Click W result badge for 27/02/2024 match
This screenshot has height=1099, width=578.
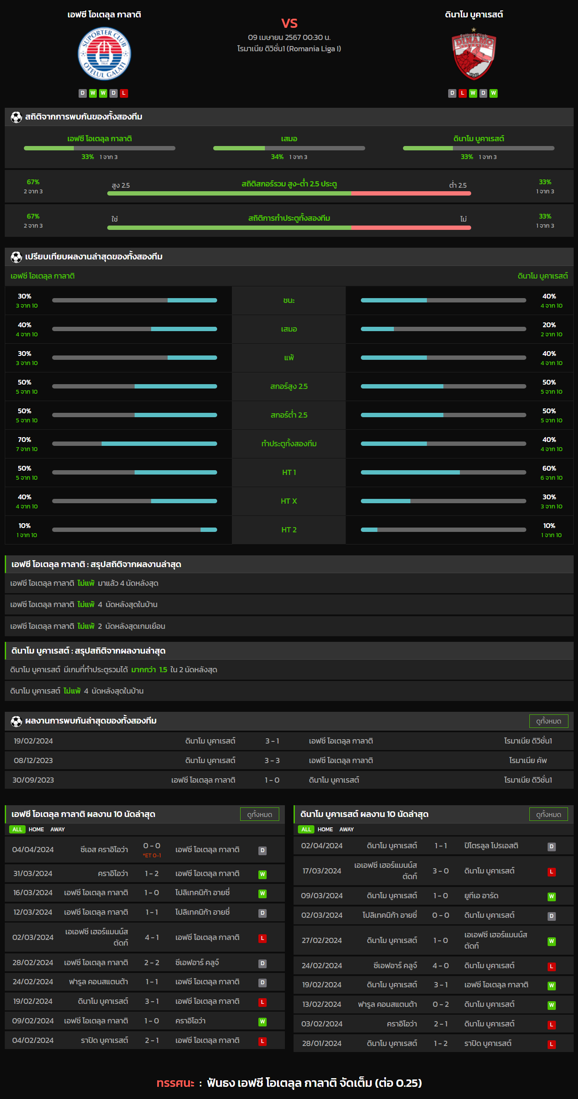point(552,941)
